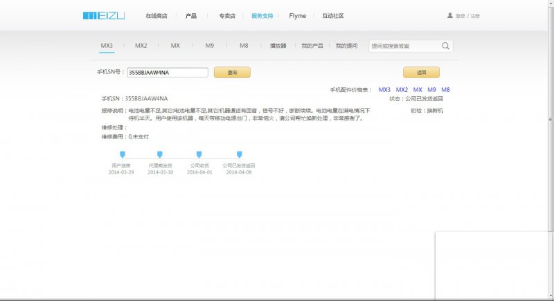Open M9 accessory price list link

coord(431,90)
